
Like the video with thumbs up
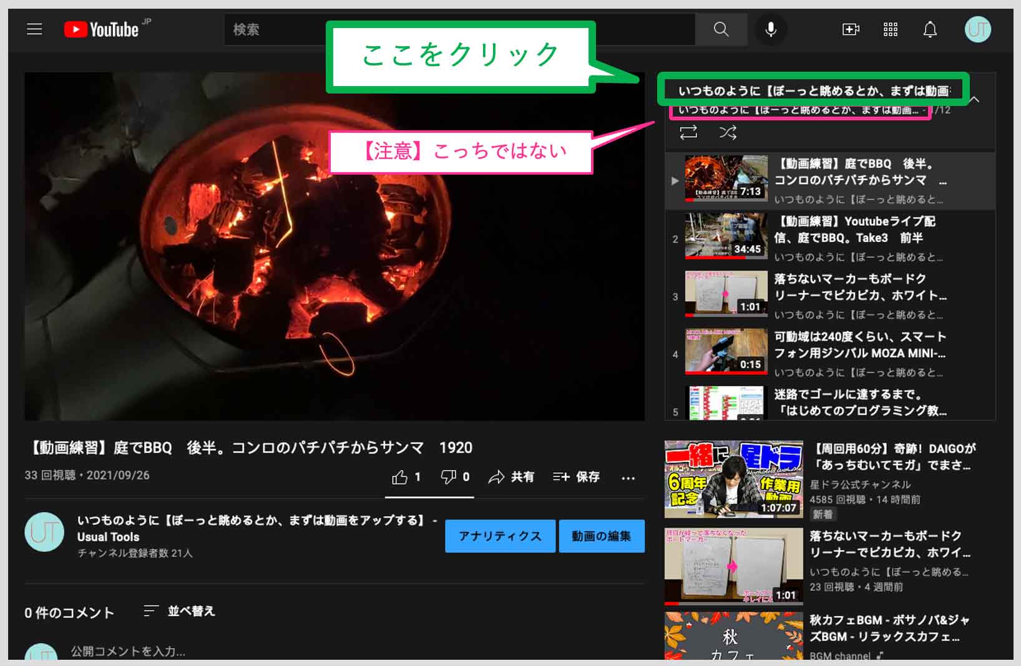point(400,477)
